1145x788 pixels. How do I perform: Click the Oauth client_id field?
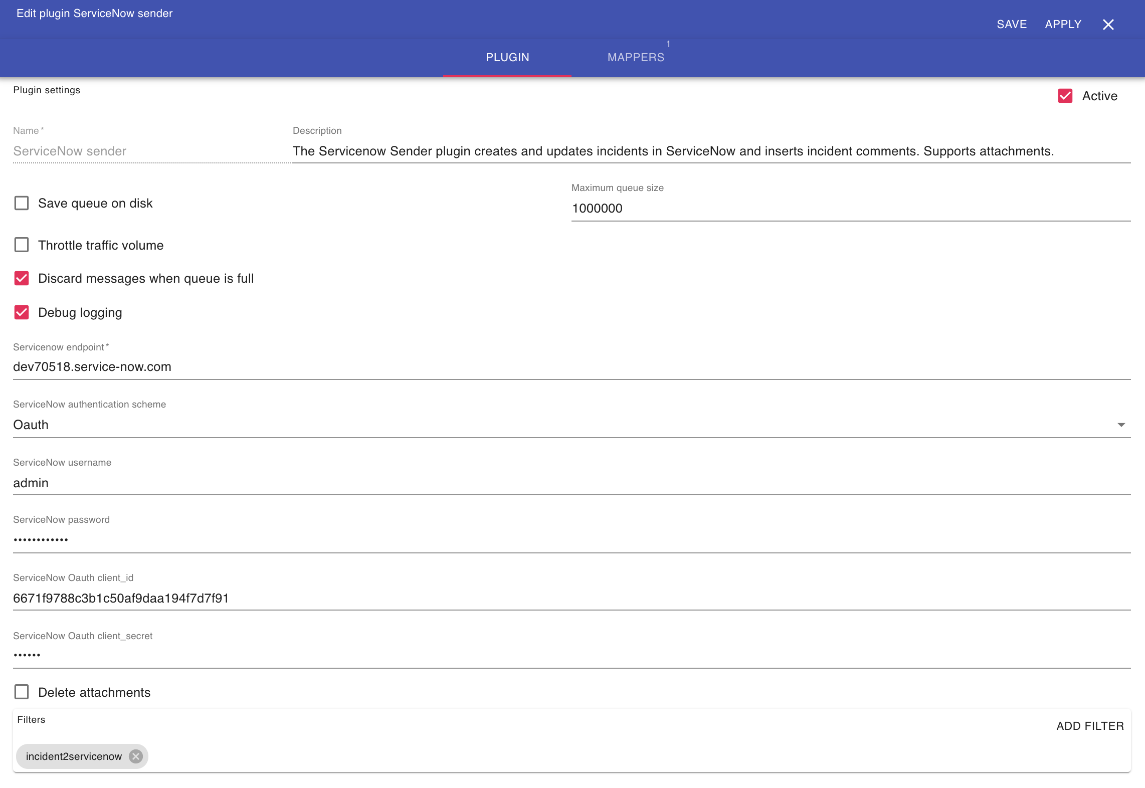pos(571,598)
